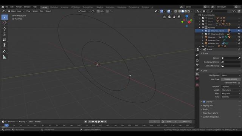The image size is (242, 136).
Task: Uncheck Haumea.Orbits collection checkbox
Action: click(206, 34)
